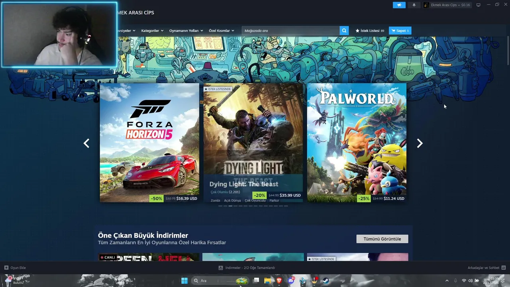Image resolution: width=510 pixels, height=287 pixels.
Task: Open the announcements megaphone button
Action: coord(399,5)
